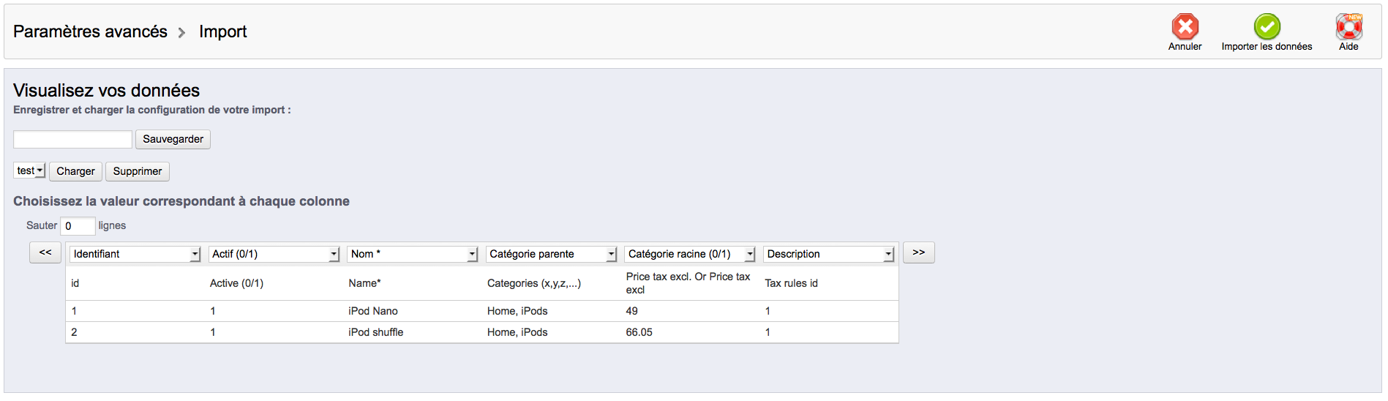Open the Description column dropdown
The width and height of the screenshot is (1388, 401).
tap(829, 254)
